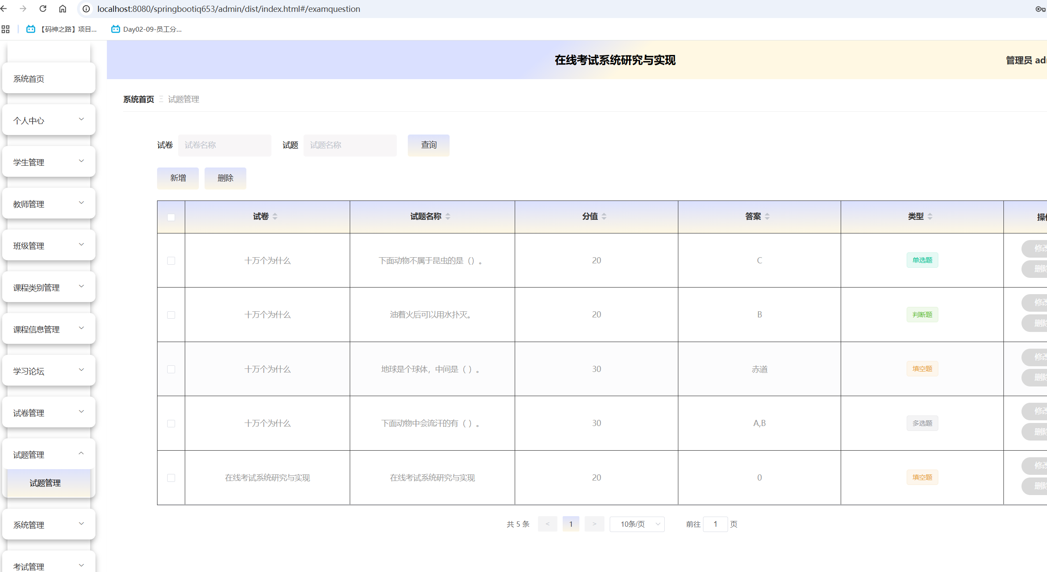
Task: Expand the 课程信息管理 menu
Action: [x=49, y=329]
